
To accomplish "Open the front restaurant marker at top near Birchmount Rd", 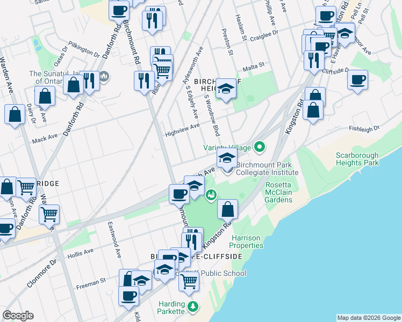I will tap(152, 21).
